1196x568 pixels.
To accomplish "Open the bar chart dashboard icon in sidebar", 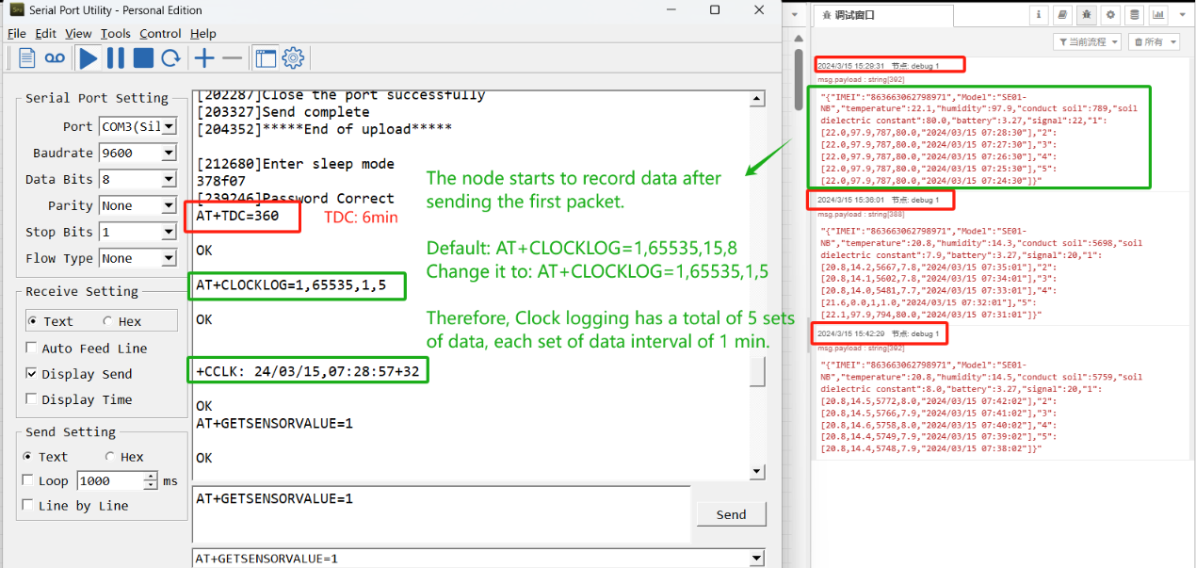I will 1156,15.
